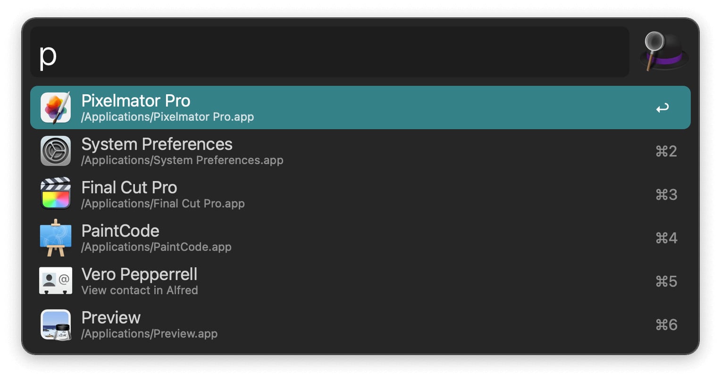This screenshot has height=380, width=721.
Task: Click the System Preferences gear icon
Action: tap(56, 151)
